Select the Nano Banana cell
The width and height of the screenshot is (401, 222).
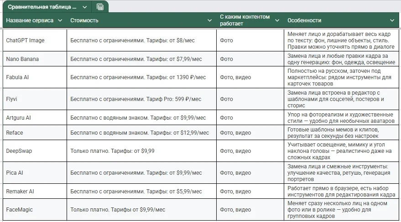click(x=35, y=59)
